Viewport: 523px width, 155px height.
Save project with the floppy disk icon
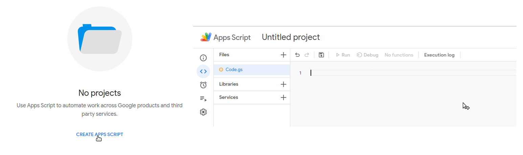coord(321,55)
